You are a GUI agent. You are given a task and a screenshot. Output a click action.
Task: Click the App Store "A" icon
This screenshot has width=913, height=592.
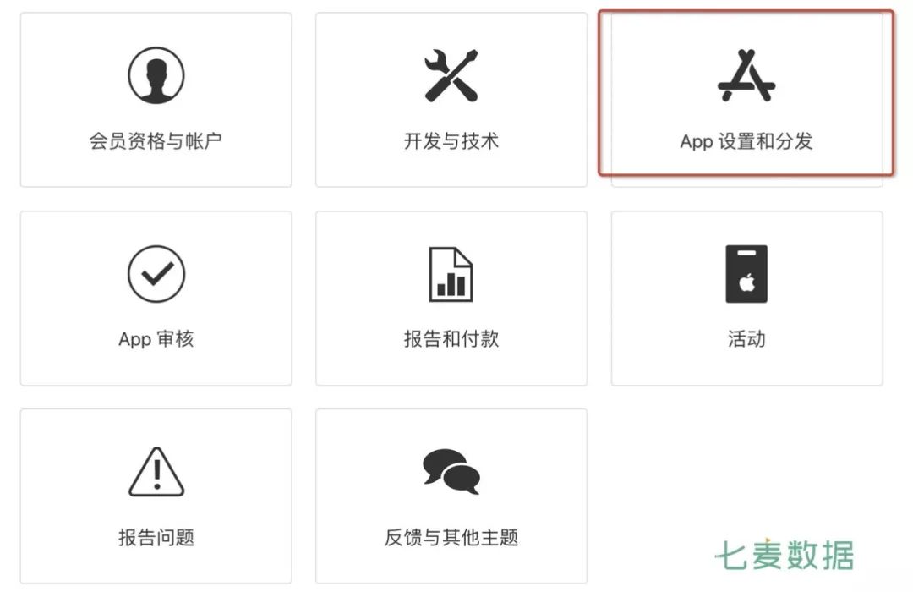(x=746, y=76)
